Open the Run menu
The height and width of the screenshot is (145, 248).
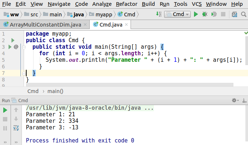point(164,4)
